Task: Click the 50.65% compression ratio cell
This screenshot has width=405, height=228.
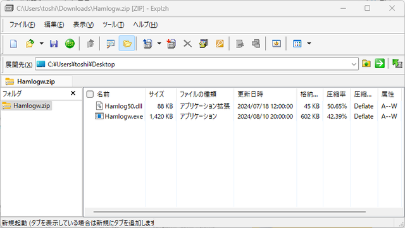Action: (x=337, y=106)
